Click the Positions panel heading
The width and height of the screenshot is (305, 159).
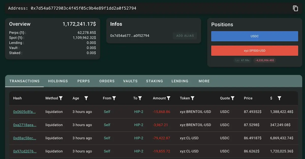tap(222, 25)
